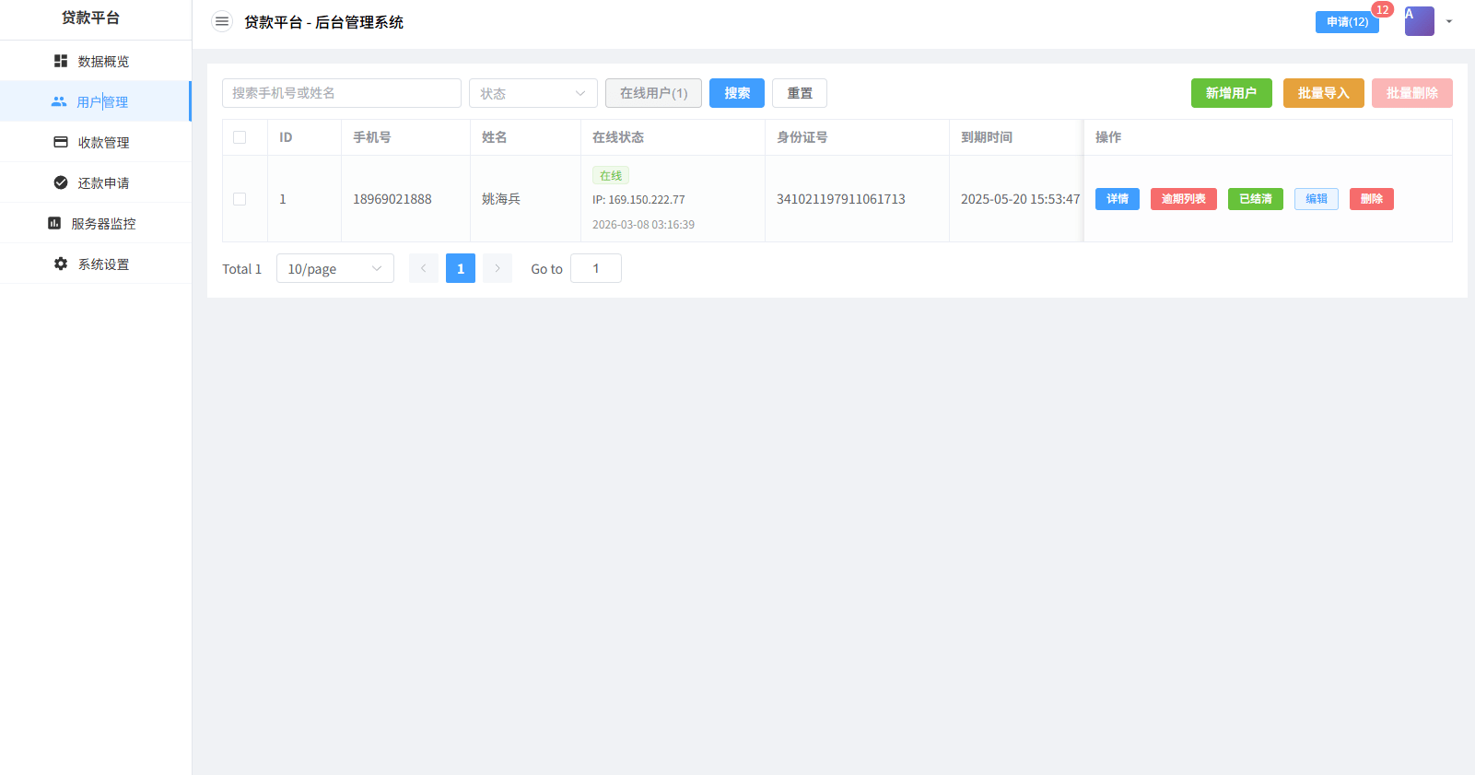Click the 搜索手机号或姓名 search input

341,93
